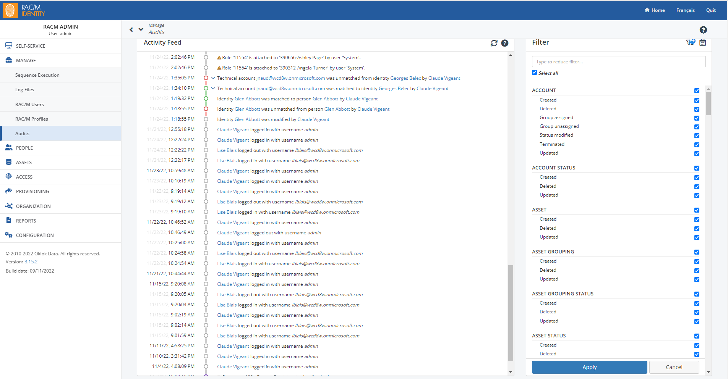
Task: Click the saved filters funnel icon
Action: click(690, 42)
